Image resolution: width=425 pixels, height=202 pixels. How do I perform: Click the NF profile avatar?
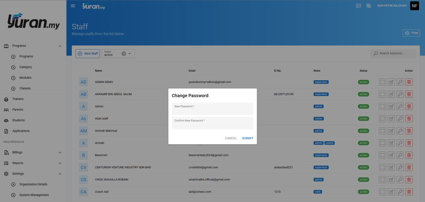[414, 6]
